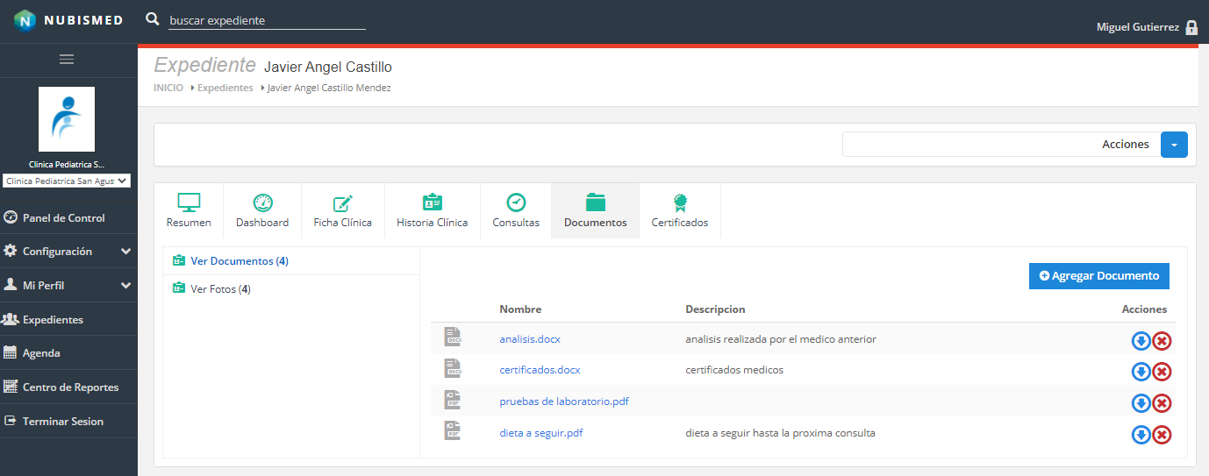Click the pdf file icon for dieta a seguir
1209x476 pixels.
pyautogui.click(x=453, y=431)
